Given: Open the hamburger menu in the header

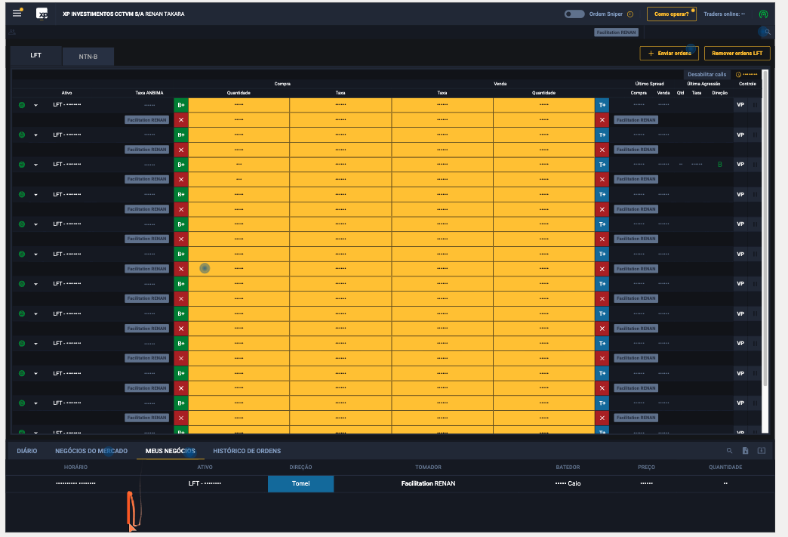Looking at the screenshot, I should [17, 14].
